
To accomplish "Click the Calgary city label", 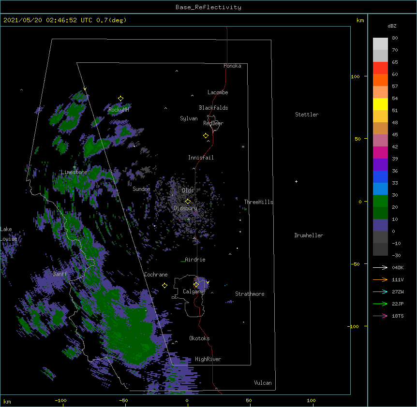I will 194,291.
